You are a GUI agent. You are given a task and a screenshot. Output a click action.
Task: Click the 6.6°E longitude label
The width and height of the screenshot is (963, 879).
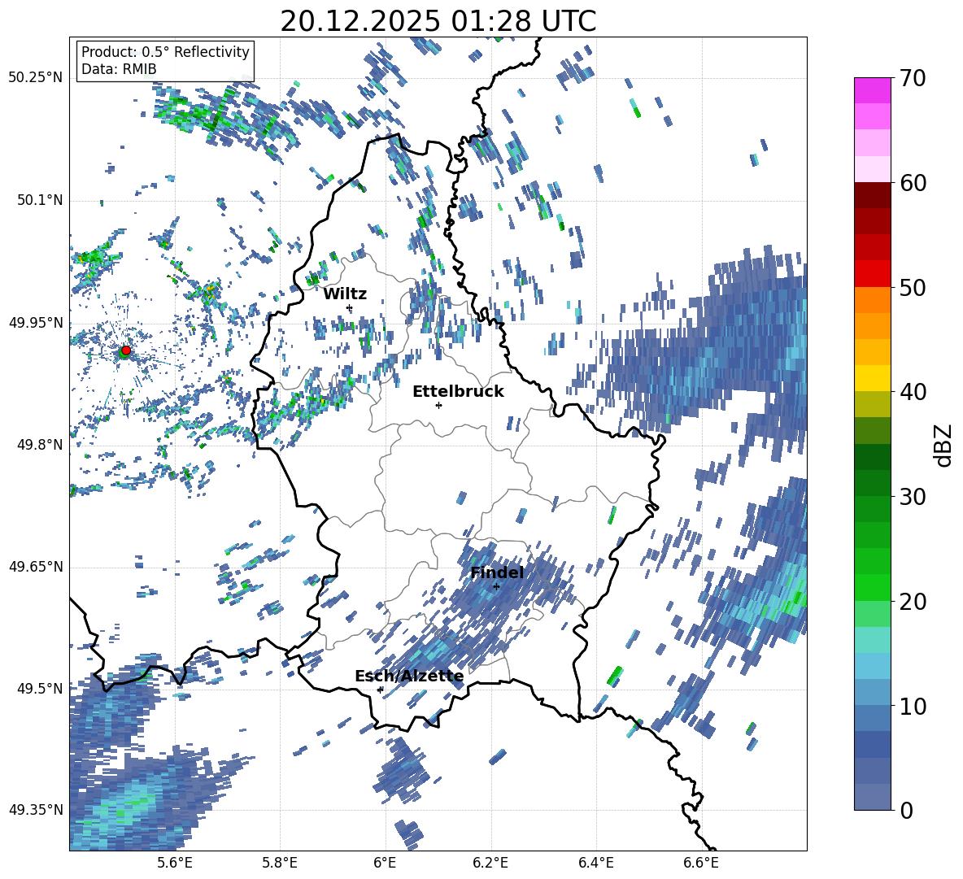701,863
